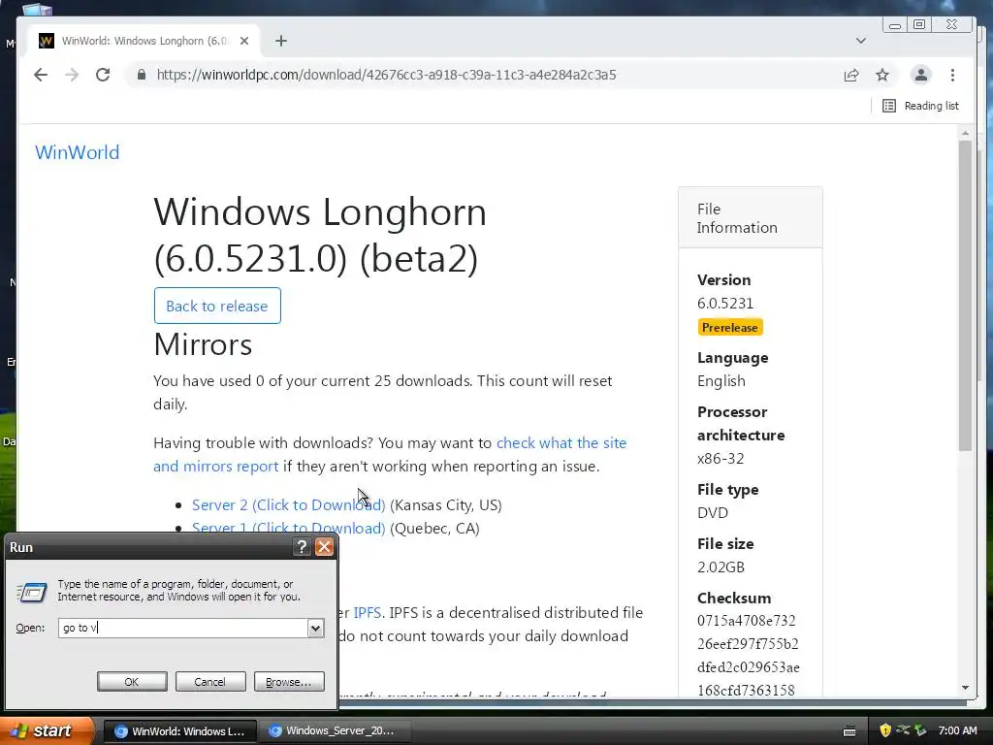Go back with the browser back arrow
Screen dimensions: 993x745
[x=41, y=75]
